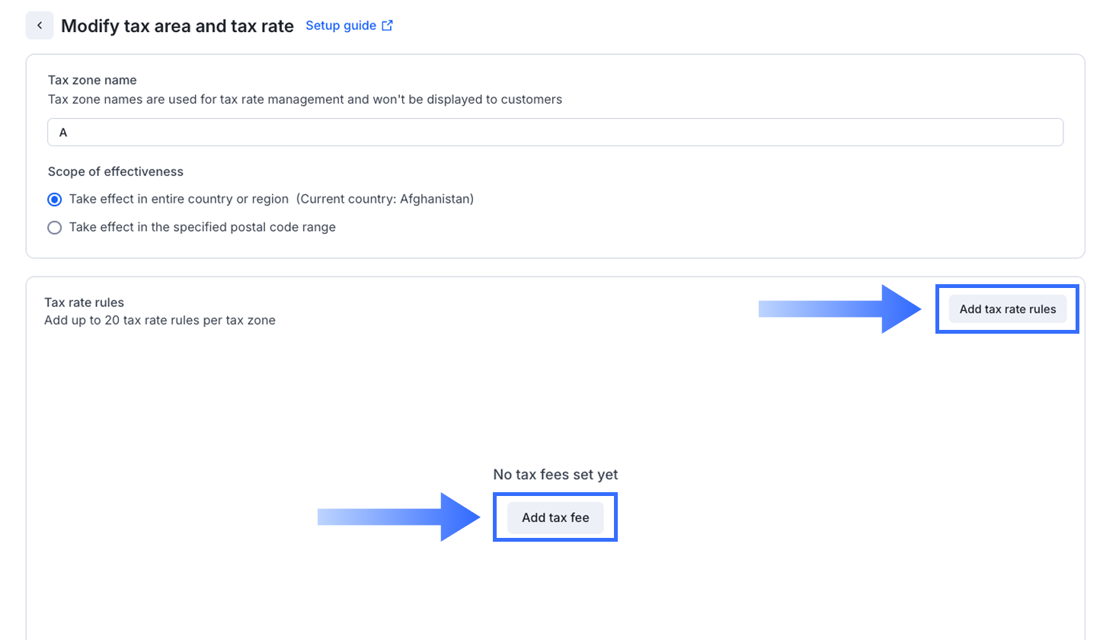Click the 'Add up to 20 tax rate rules' text
This screenshot has width=1103, height=640.
(160, 320)
